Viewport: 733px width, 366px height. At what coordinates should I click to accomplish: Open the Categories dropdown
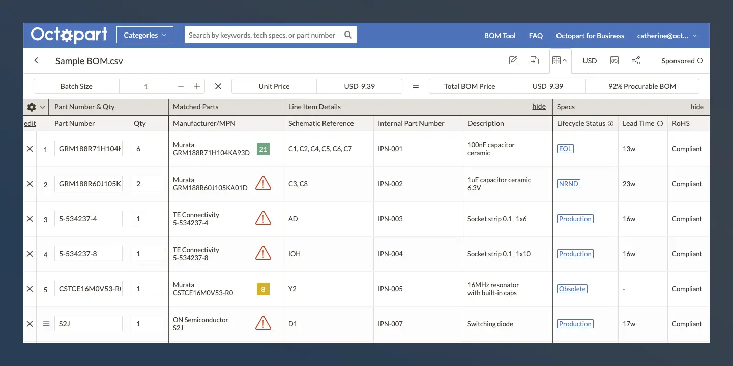145,35
